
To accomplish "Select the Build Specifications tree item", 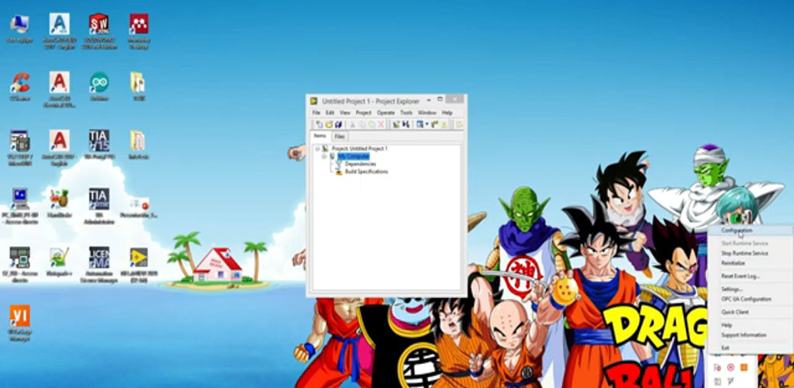I will coord(367,171).
